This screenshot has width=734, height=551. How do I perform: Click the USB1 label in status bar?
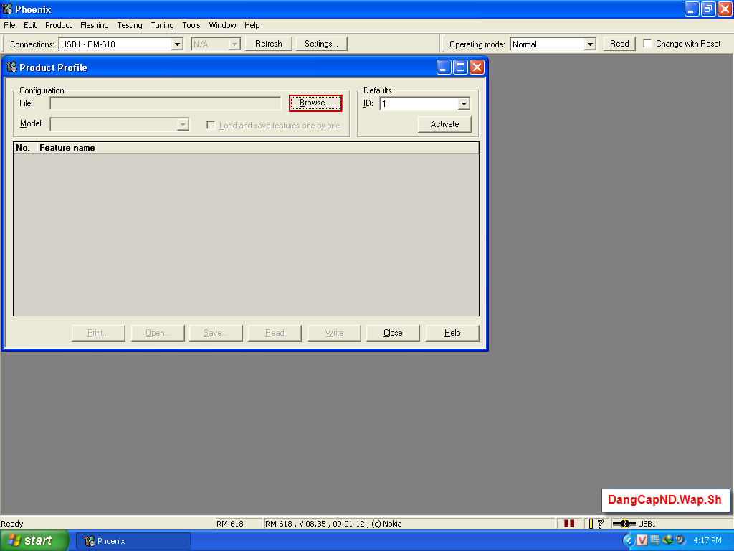tap(647, 523)
